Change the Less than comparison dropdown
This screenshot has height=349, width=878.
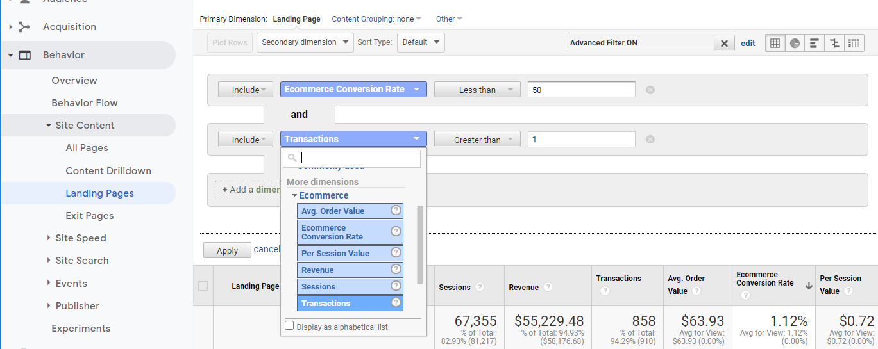pyautogui.click(x=477, y=90)
